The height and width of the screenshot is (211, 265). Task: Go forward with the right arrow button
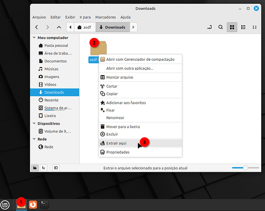(48, 27)
